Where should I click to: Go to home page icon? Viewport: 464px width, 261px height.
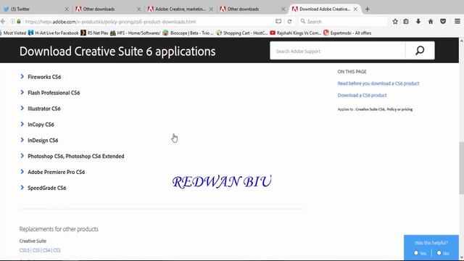coord(431,21)
